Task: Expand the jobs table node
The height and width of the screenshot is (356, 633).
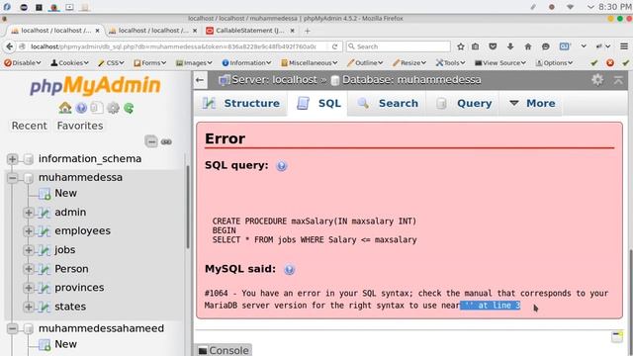Action: tap(29, 250)
